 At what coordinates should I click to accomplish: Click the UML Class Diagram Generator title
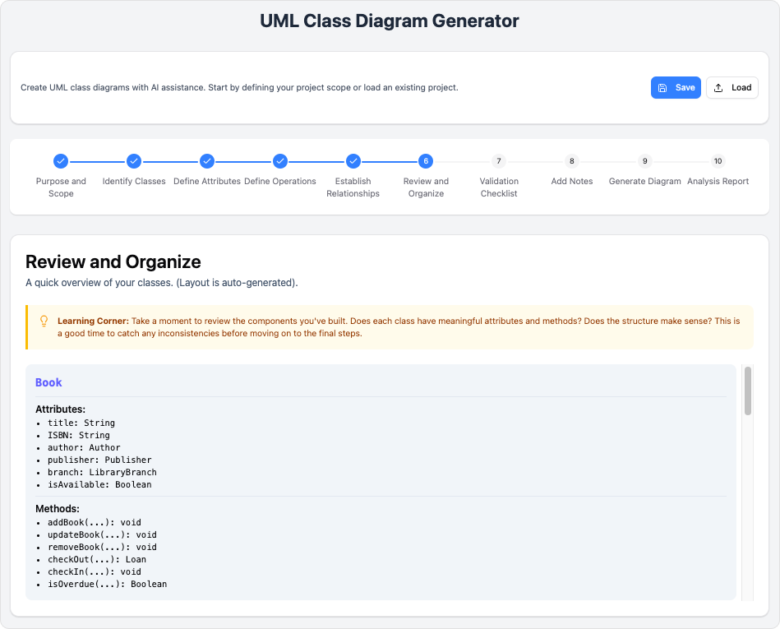(390, 21)
